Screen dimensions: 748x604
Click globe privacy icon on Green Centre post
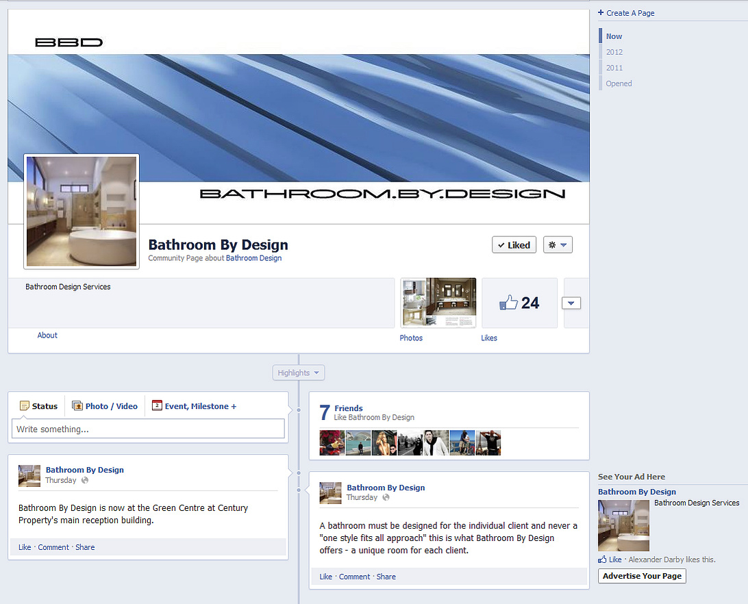tap(85, 480)
